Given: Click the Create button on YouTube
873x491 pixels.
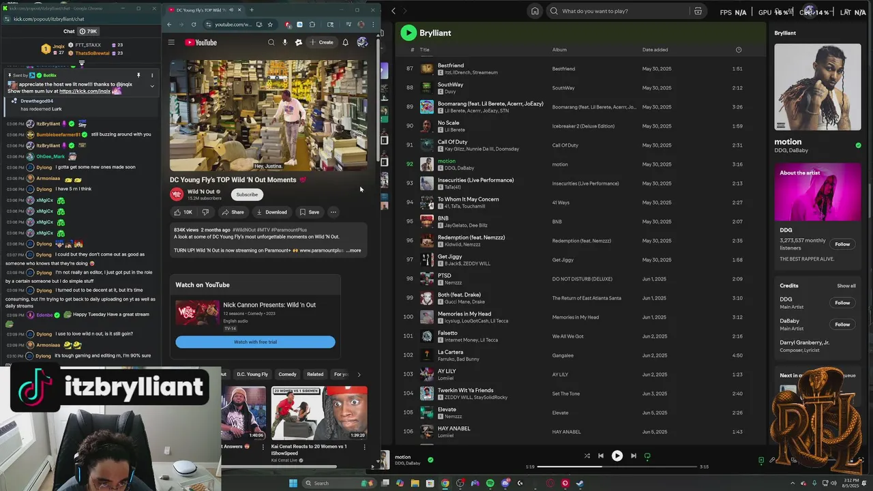Looking at the screenshot, I should coord(321,42).
